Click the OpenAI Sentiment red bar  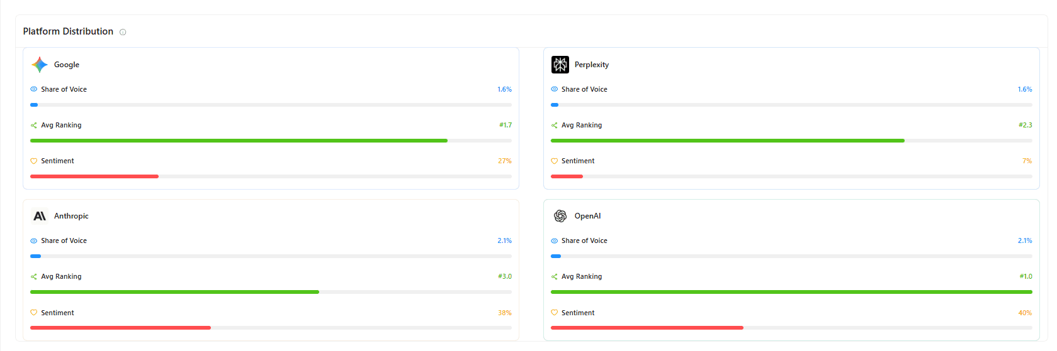pyautogui.click(x=647, y=328)
